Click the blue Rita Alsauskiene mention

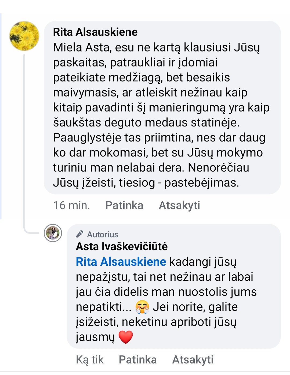click(121, 262)
